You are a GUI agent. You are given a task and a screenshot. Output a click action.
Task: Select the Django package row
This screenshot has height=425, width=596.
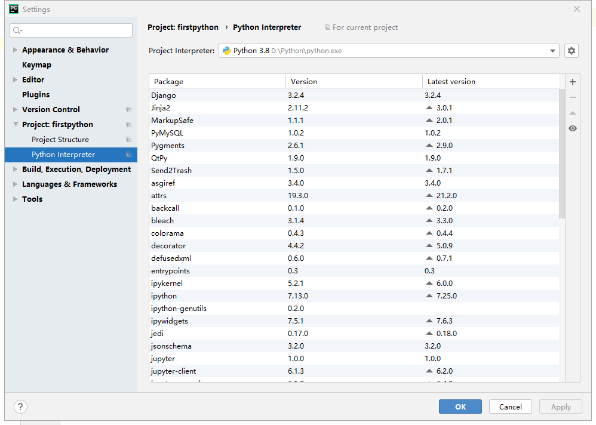tap(354, 96)
